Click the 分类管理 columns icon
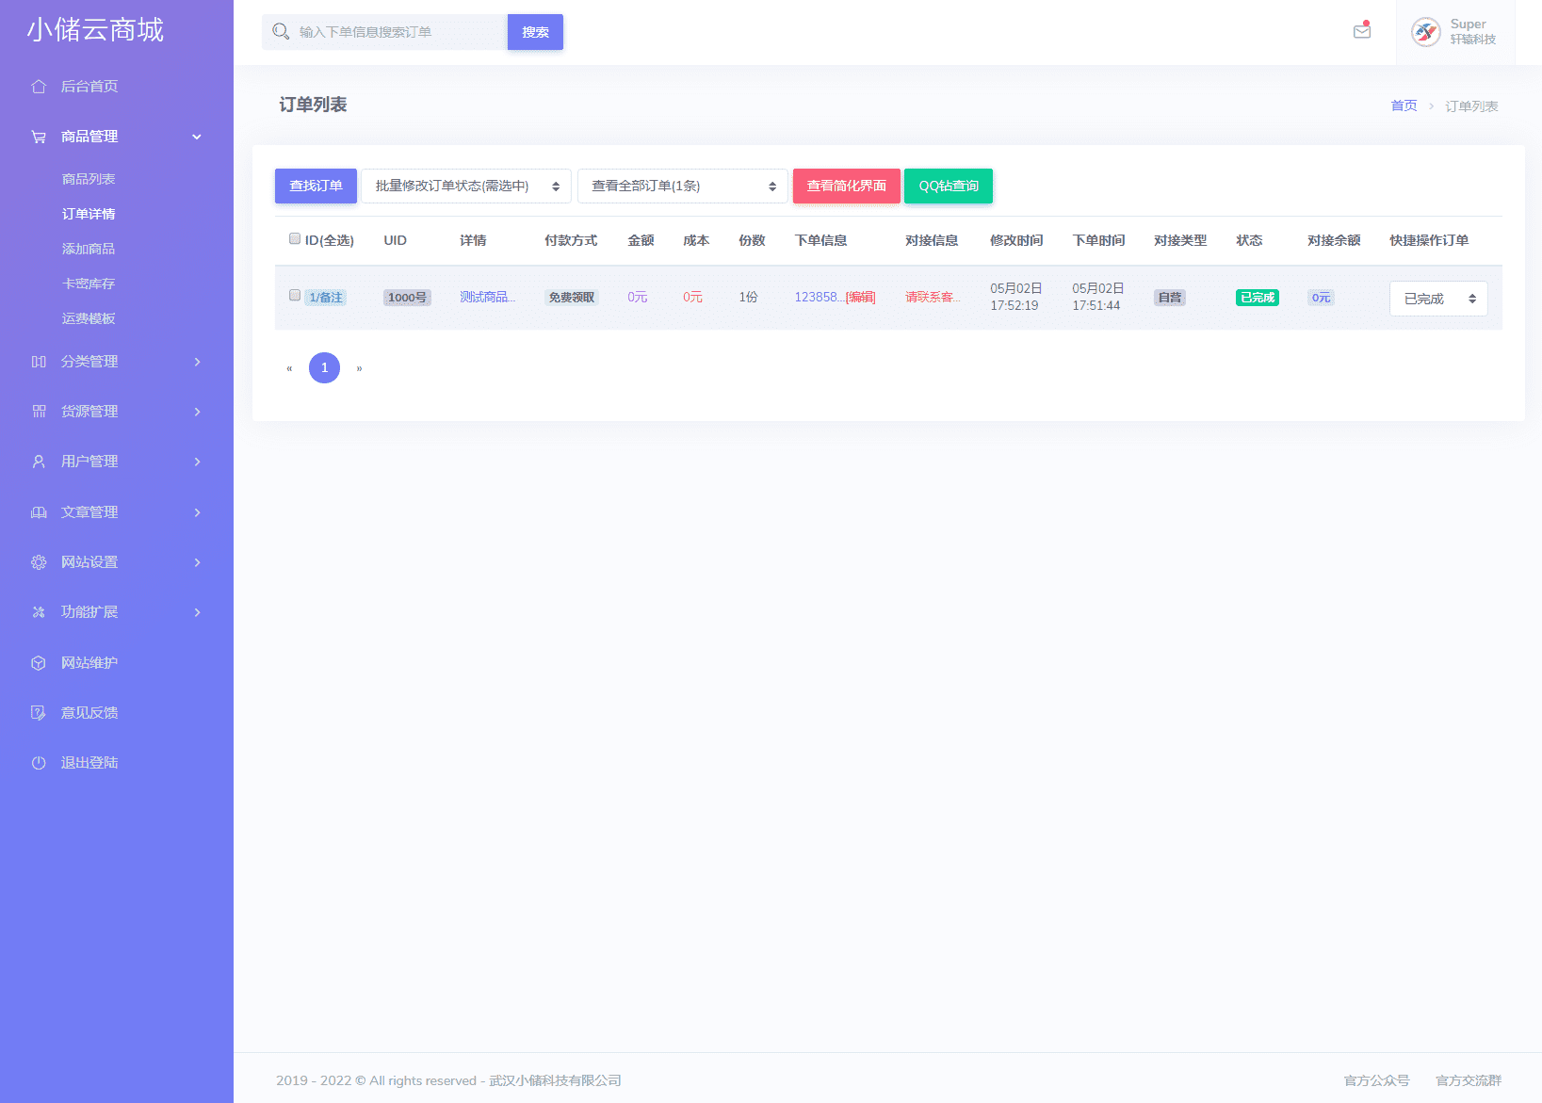The image size is (1542, 1103). point(39,362)
